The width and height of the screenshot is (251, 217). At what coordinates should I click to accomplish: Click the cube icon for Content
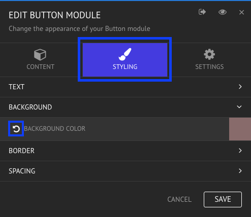tap(40, 55)
